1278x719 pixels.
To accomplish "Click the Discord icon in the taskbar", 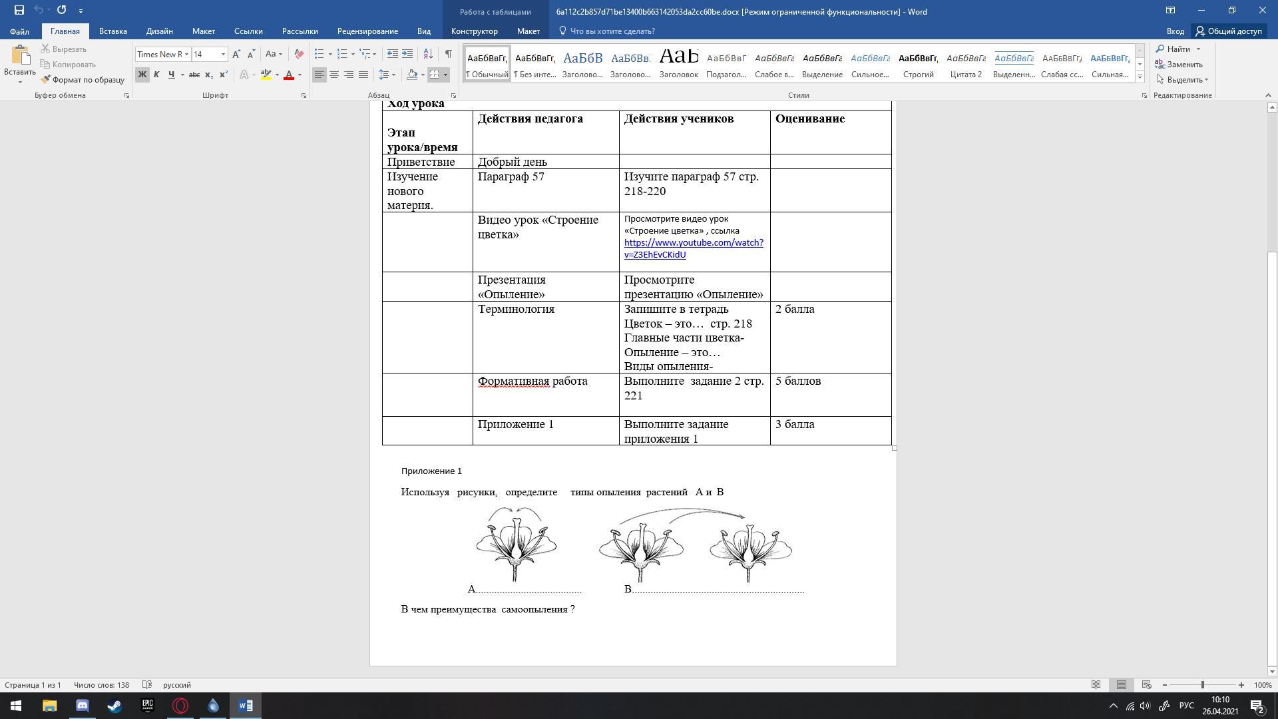I will (83, 706).
